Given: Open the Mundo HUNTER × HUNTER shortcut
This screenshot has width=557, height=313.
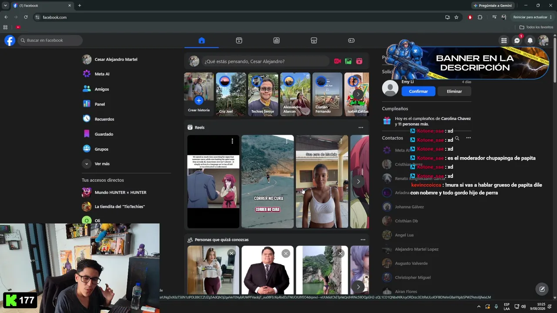Looking at the screenshot, I should coord(114,192).
